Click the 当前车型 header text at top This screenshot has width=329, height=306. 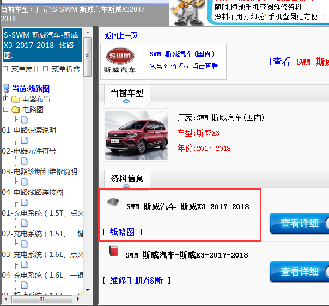(x=74, y=14)
